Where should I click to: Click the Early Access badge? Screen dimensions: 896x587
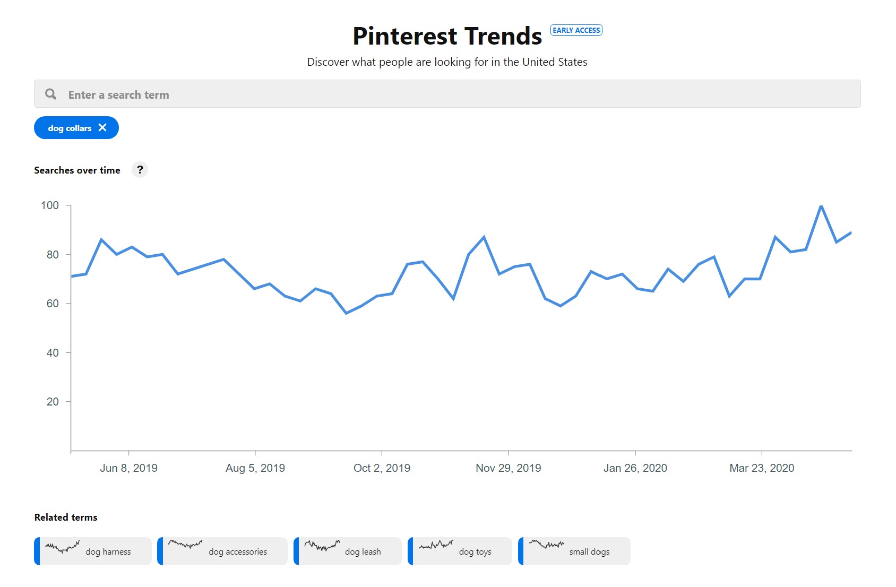tap(576, 30)
